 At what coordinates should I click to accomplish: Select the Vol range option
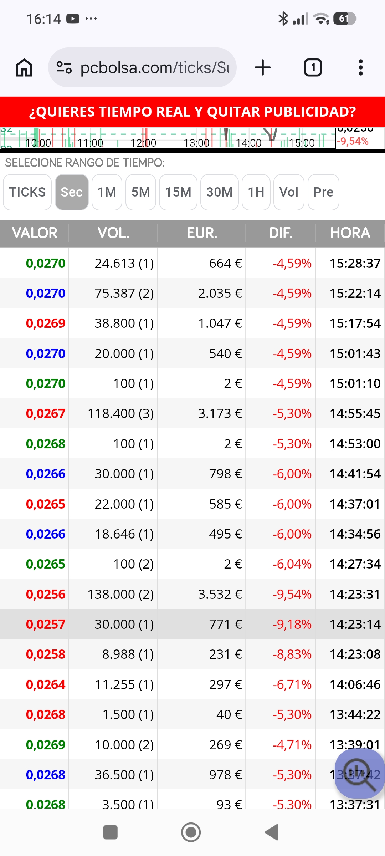click(289, 192)
